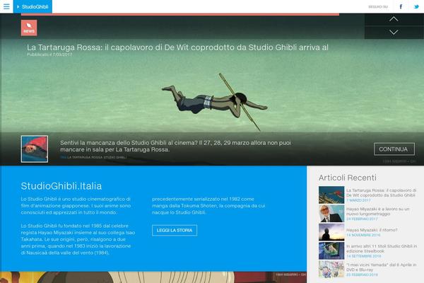
Task: Click the Continua button
Action: coord(394,149)
